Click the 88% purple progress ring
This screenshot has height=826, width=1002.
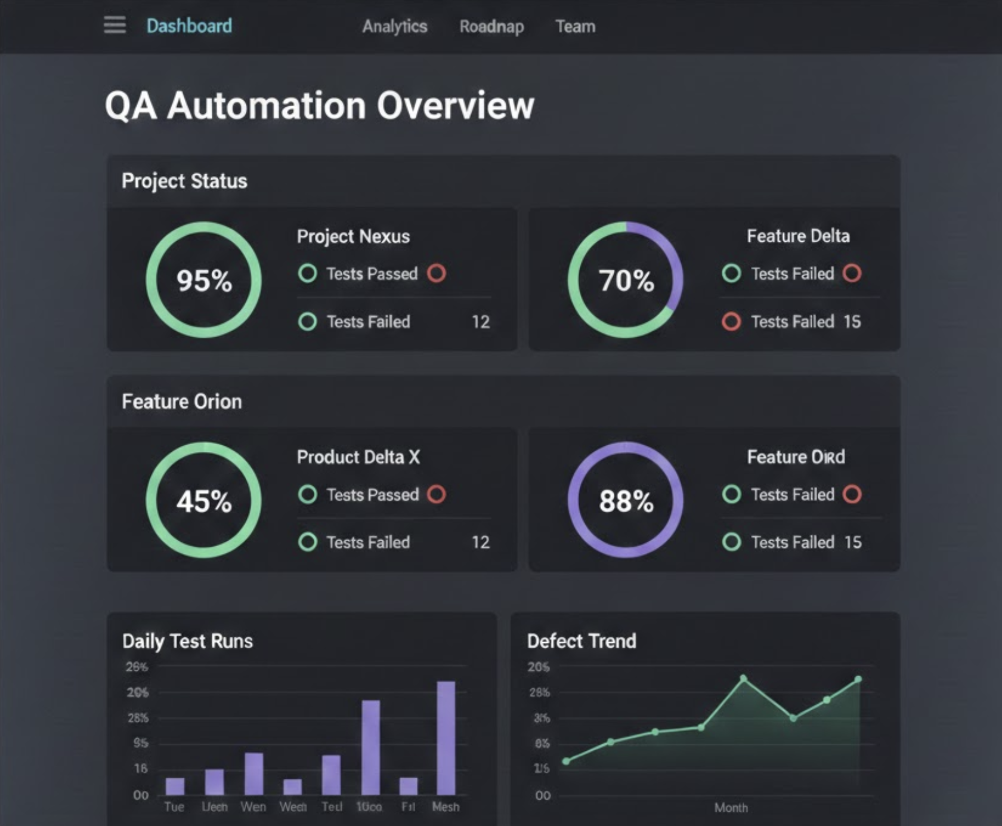tap(626, 500)
